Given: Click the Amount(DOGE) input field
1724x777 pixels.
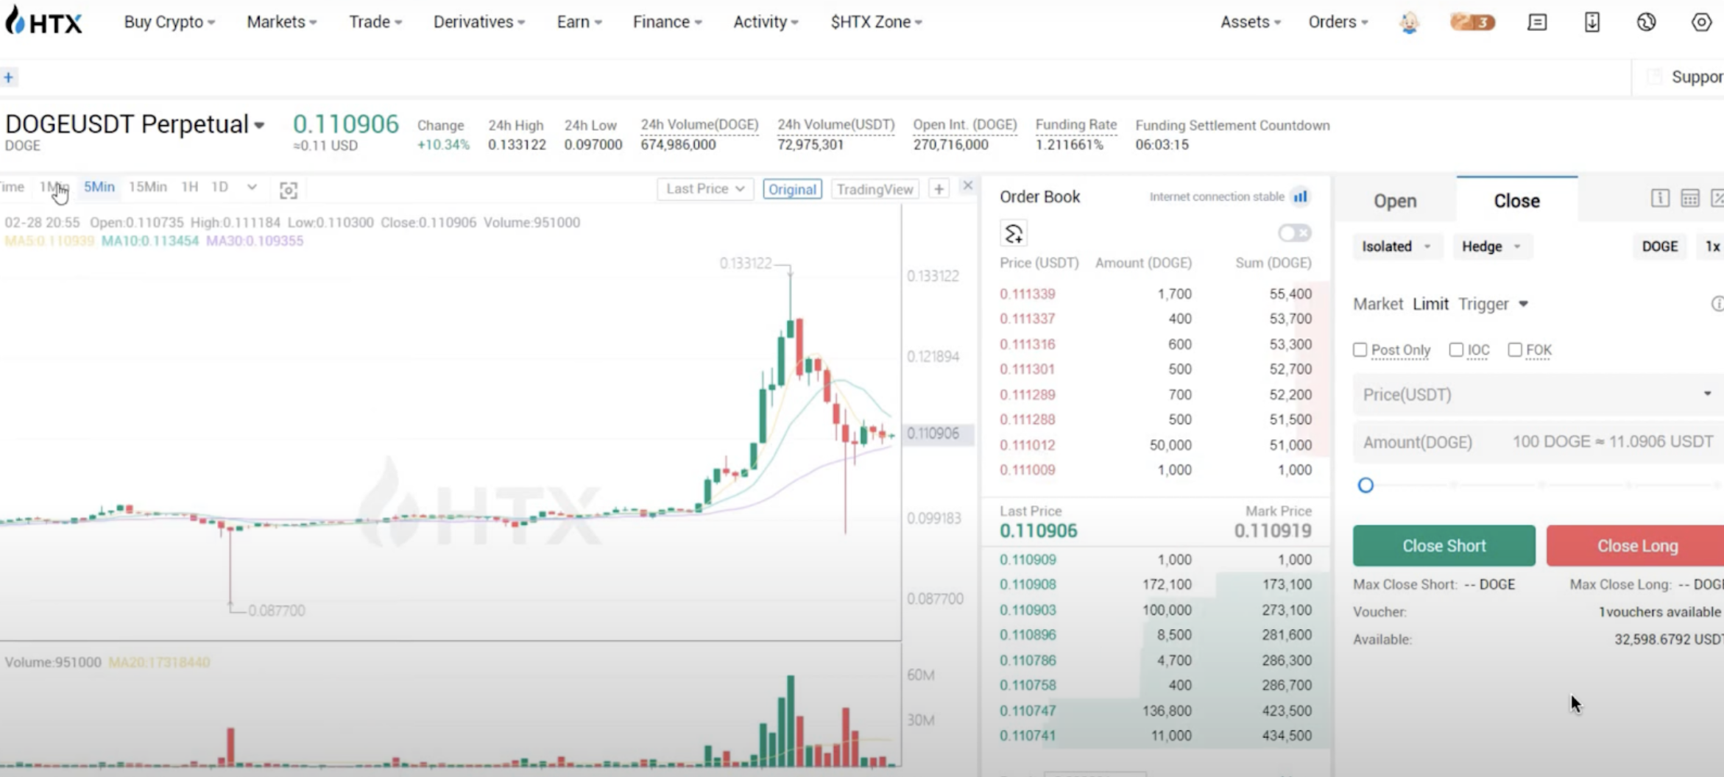Looking at the screenshot, I should 1538,441.
